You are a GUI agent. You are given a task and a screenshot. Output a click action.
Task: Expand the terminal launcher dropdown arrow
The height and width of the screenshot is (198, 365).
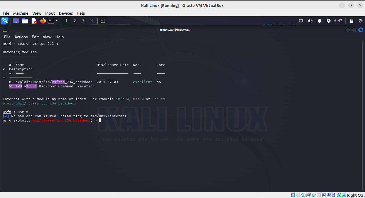[57, 21]
